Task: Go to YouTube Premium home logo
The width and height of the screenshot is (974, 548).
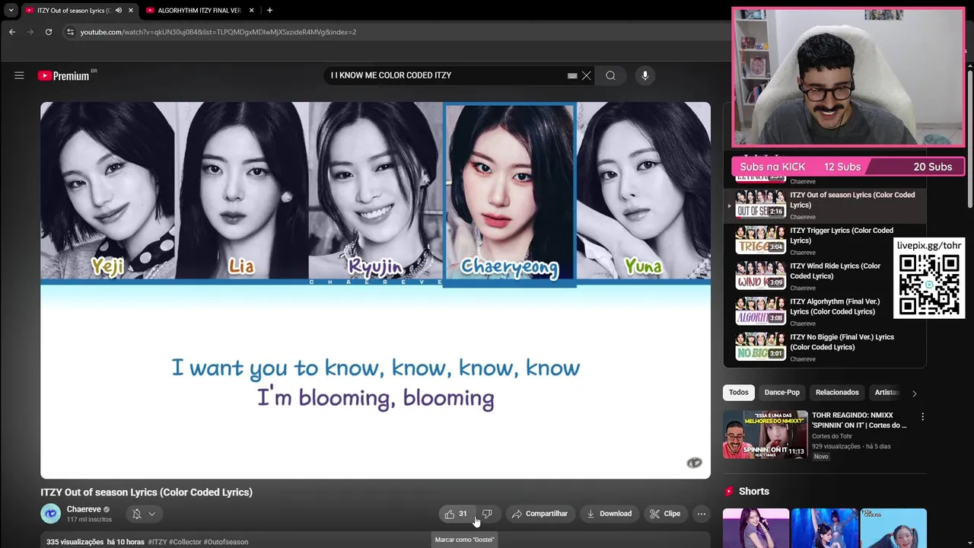Action: pyautogui.click(x=64, y=75)
